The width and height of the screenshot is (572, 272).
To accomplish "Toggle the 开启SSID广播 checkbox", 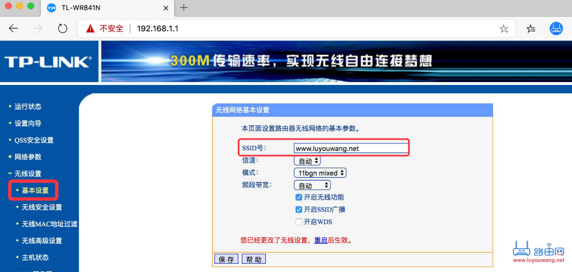I will pos(299,210).
